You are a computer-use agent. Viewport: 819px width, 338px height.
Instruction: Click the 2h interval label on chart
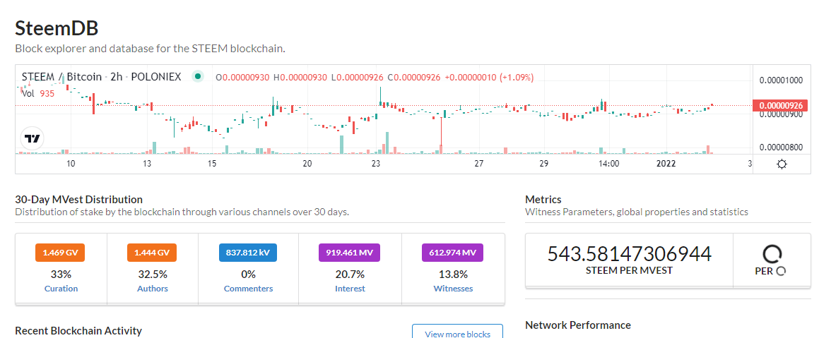point(116,77)
